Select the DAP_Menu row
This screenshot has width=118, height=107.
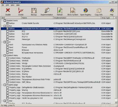(x=57, y=82)
